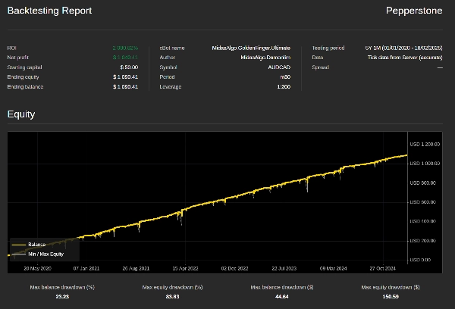Click author MidasAlgo.Demonlim

pyautogui.click(x=260, y=58)
